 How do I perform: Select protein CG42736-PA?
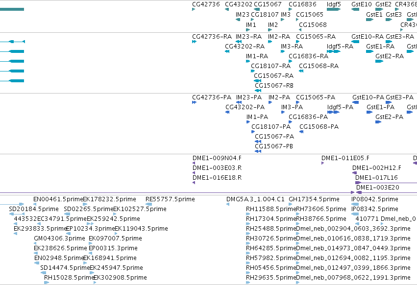click(212, 97)
